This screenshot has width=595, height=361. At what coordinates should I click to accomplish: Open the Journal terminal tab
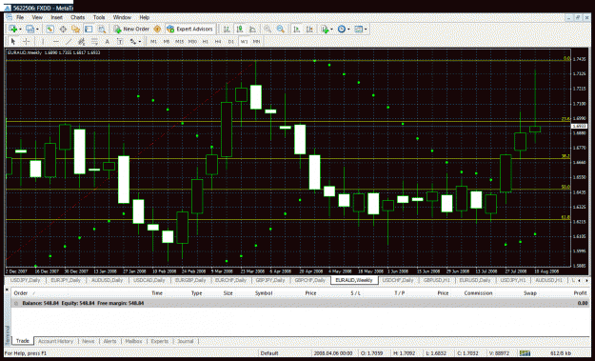point(186,341)
